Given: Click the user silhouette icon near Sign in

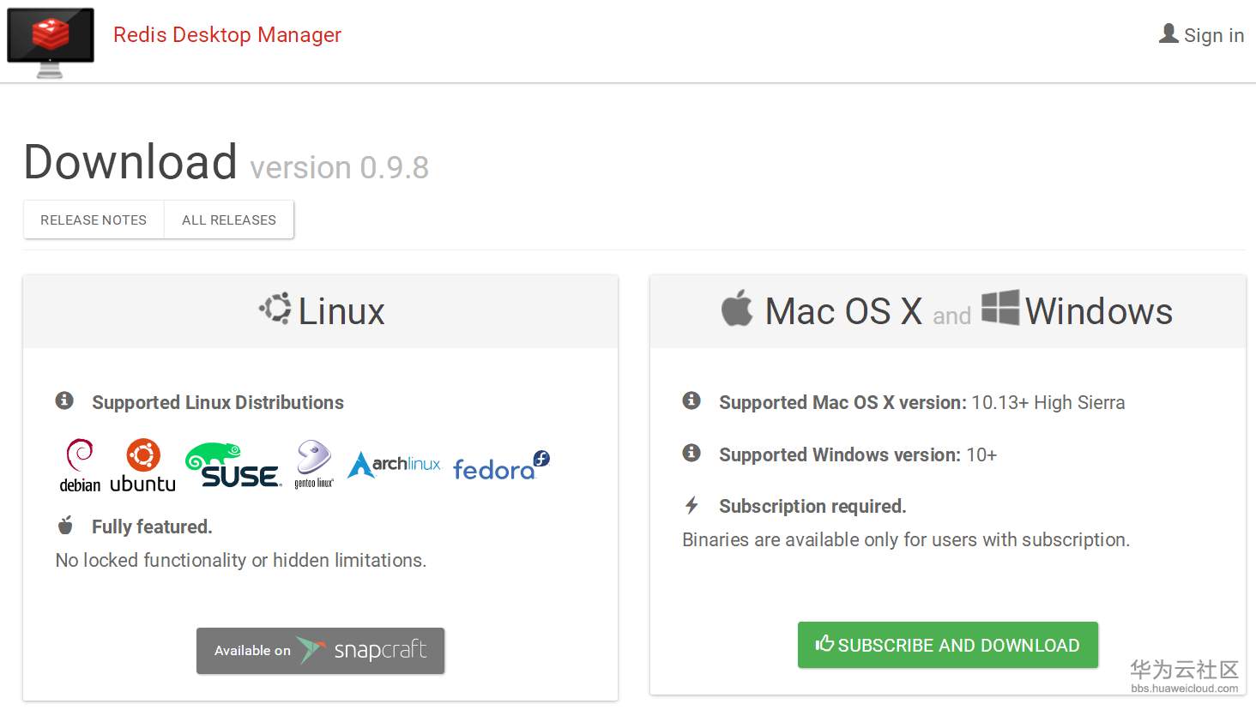Looking at the screenshot, I should (x=1168, y=33).
